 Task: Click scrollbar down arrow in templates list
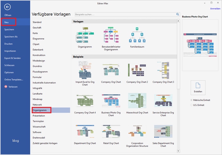(x=178, y=151)
